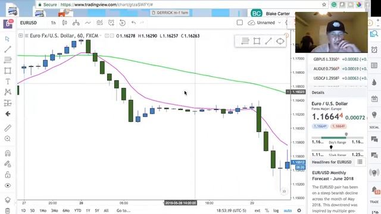
Task: Select GBPUSD row in watchlist
Action: coord(338,59)
